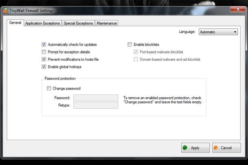Close the TinyWall Firewall Settings window
Viewport: 248px width, 165px height.
[x=238, y=9]
